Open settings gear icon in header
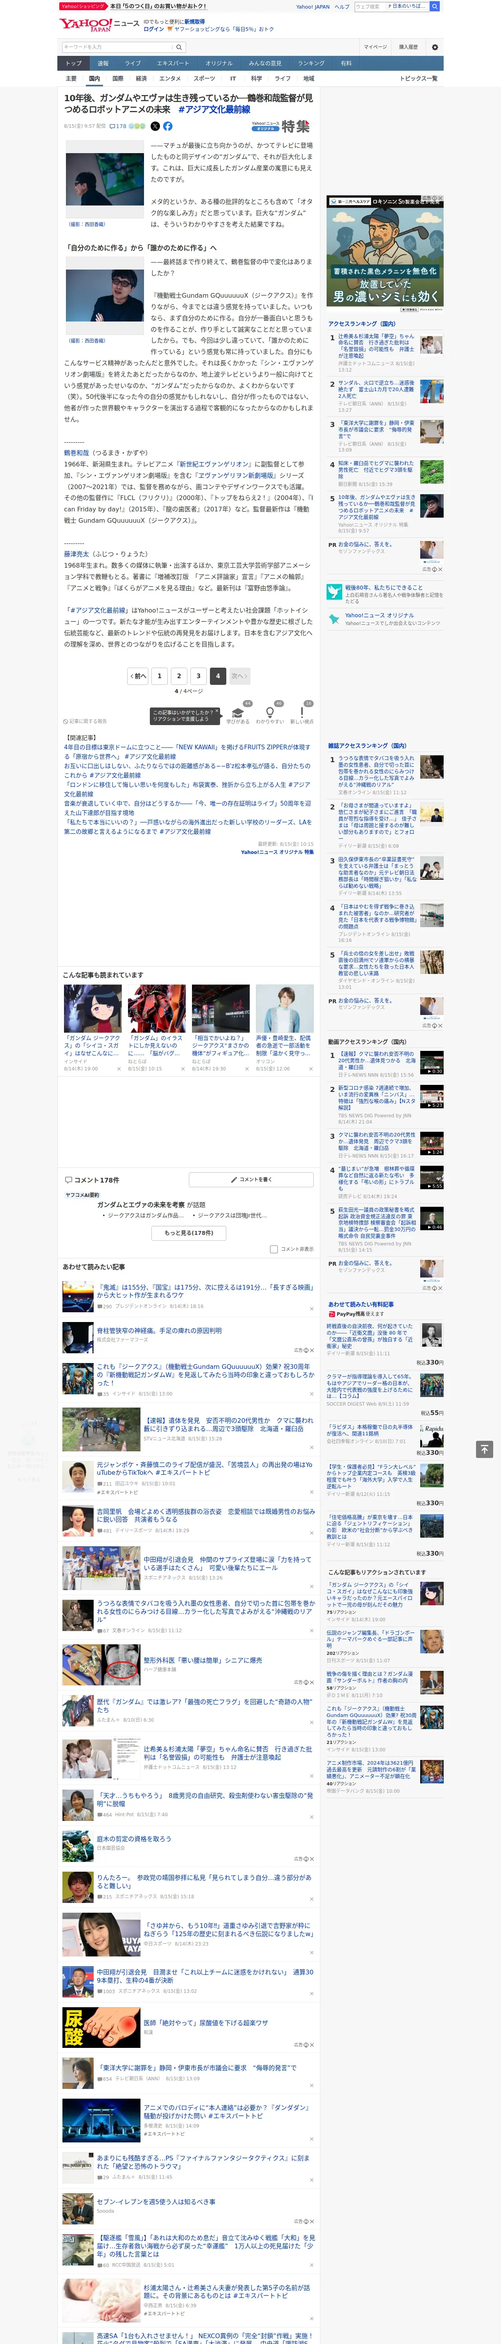501x2344 pixels. [435, 47]
